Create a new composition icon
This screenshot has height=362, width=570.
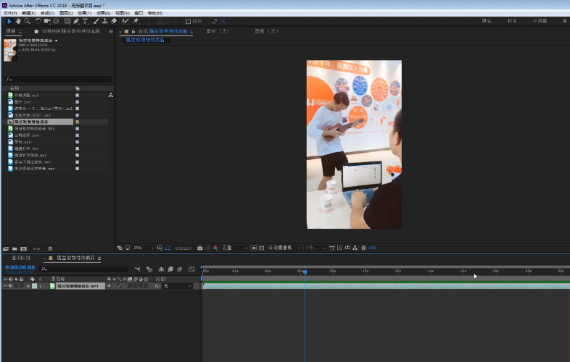coord(24,249)
